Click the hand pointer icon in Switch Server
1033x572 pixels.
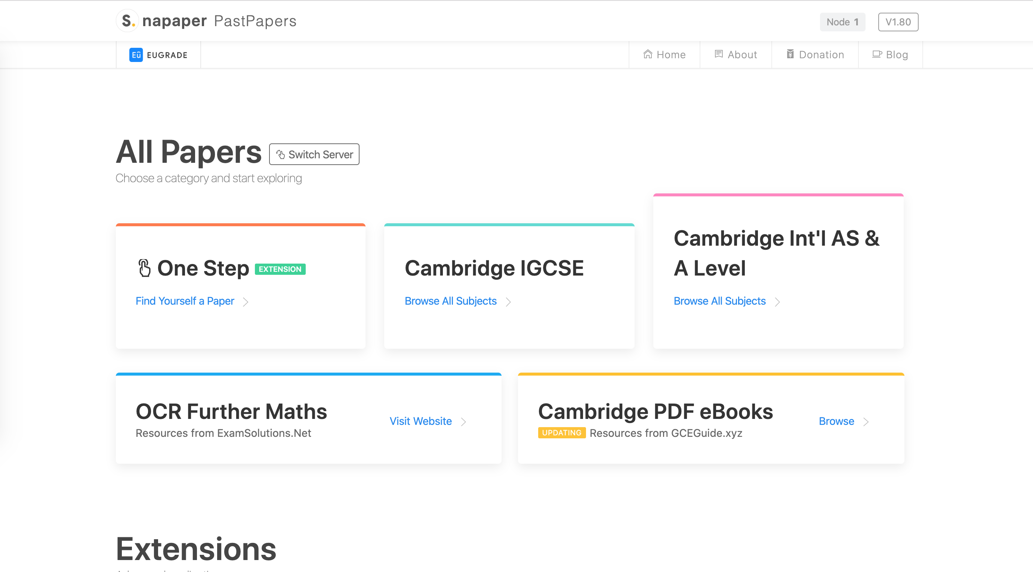pos(281,155)
